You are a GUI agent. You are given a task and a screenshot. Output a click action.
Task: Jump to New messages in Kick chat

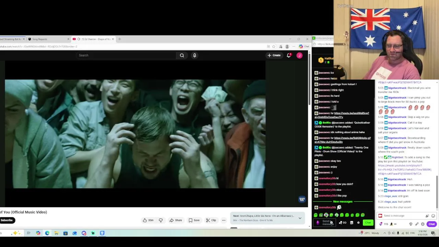point(343,201)
